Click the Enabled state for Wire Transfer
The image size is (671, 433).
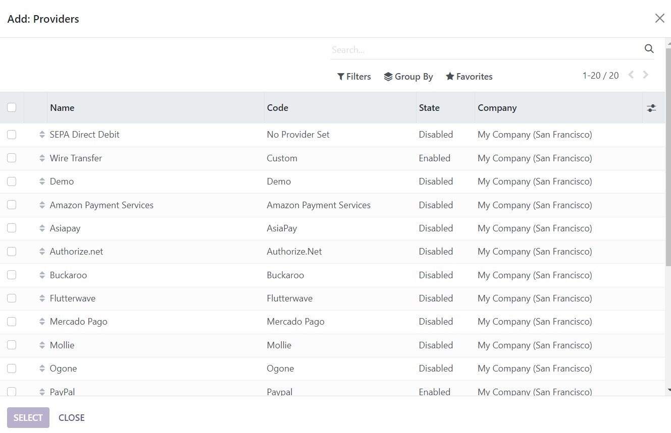coord(434,158)
